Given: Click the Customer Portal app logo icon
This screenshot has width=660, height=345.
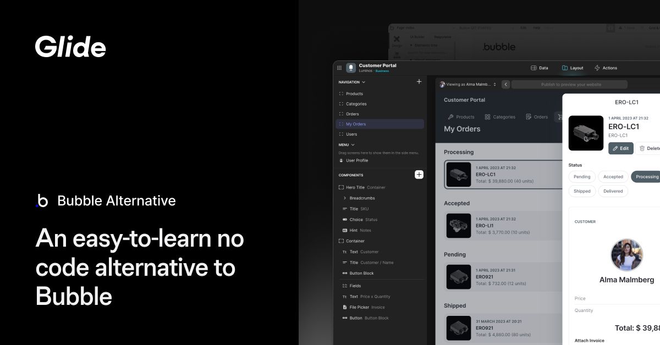Looking at the screenshot, I should (x=351, y=68).
